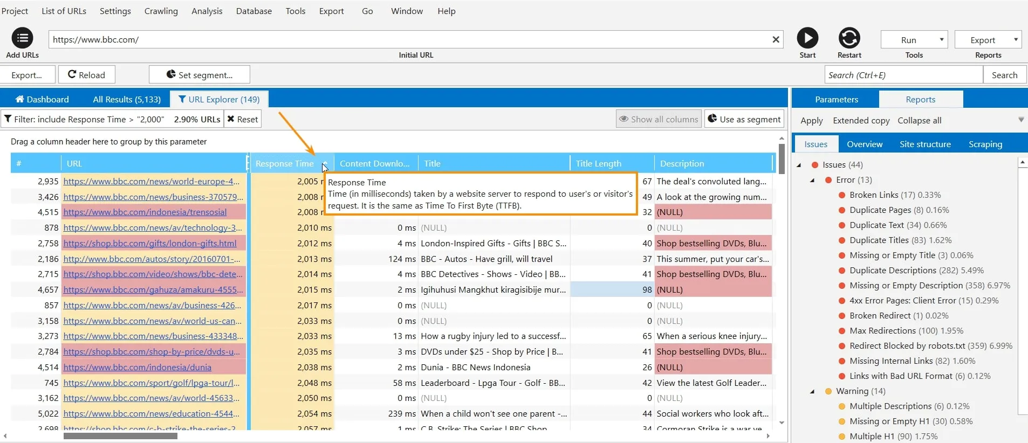This screenshot has height=443, width=1028.
Task: Collapse the Error (13) tree node
Action: point(813,180)
